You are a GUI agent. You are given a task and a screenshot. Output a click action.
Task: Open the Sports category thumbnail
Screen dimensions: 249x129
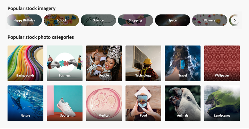[x=65, y=103]
